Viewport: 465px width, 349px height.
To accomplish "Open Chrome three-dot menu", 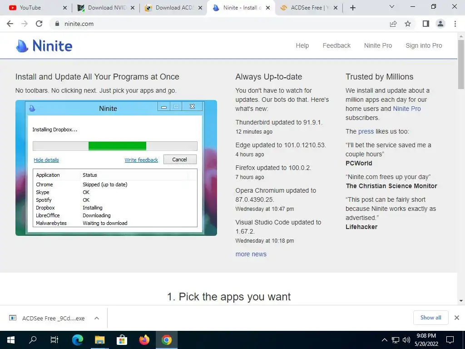I will [x=455, y=24].
